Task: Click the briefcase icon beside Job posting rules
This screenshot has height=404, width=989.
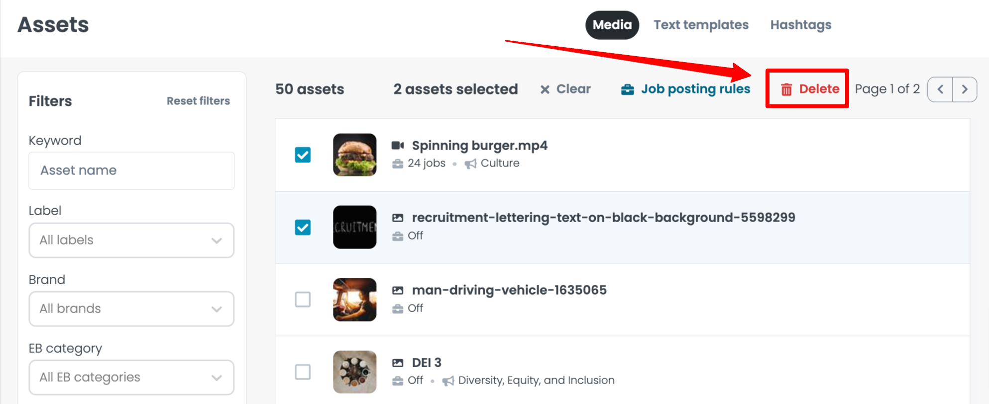Action: pyautogui.click(x=628, y=89)
